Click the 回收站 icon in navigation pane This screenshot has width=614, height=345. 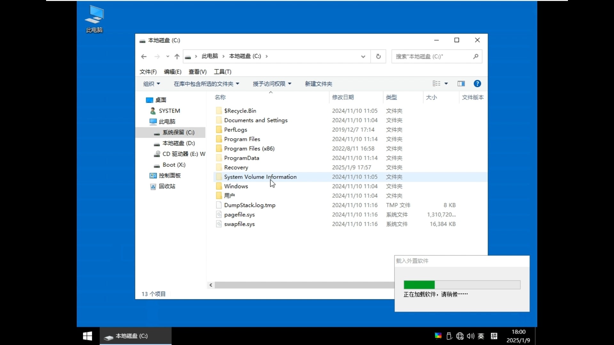pos(153,187)
